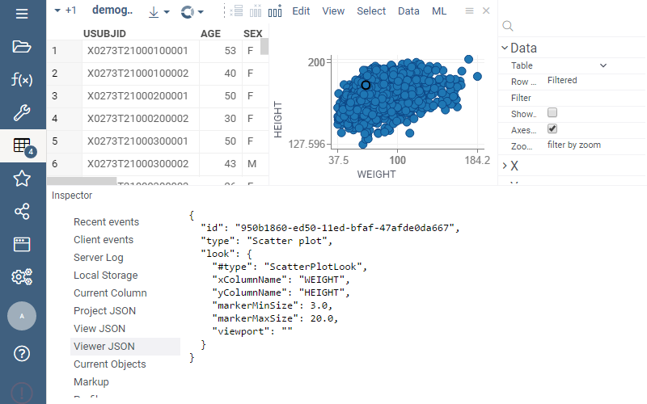Open the gears settings icon
This screenshot has height=404, width=647.
point(22,277)
